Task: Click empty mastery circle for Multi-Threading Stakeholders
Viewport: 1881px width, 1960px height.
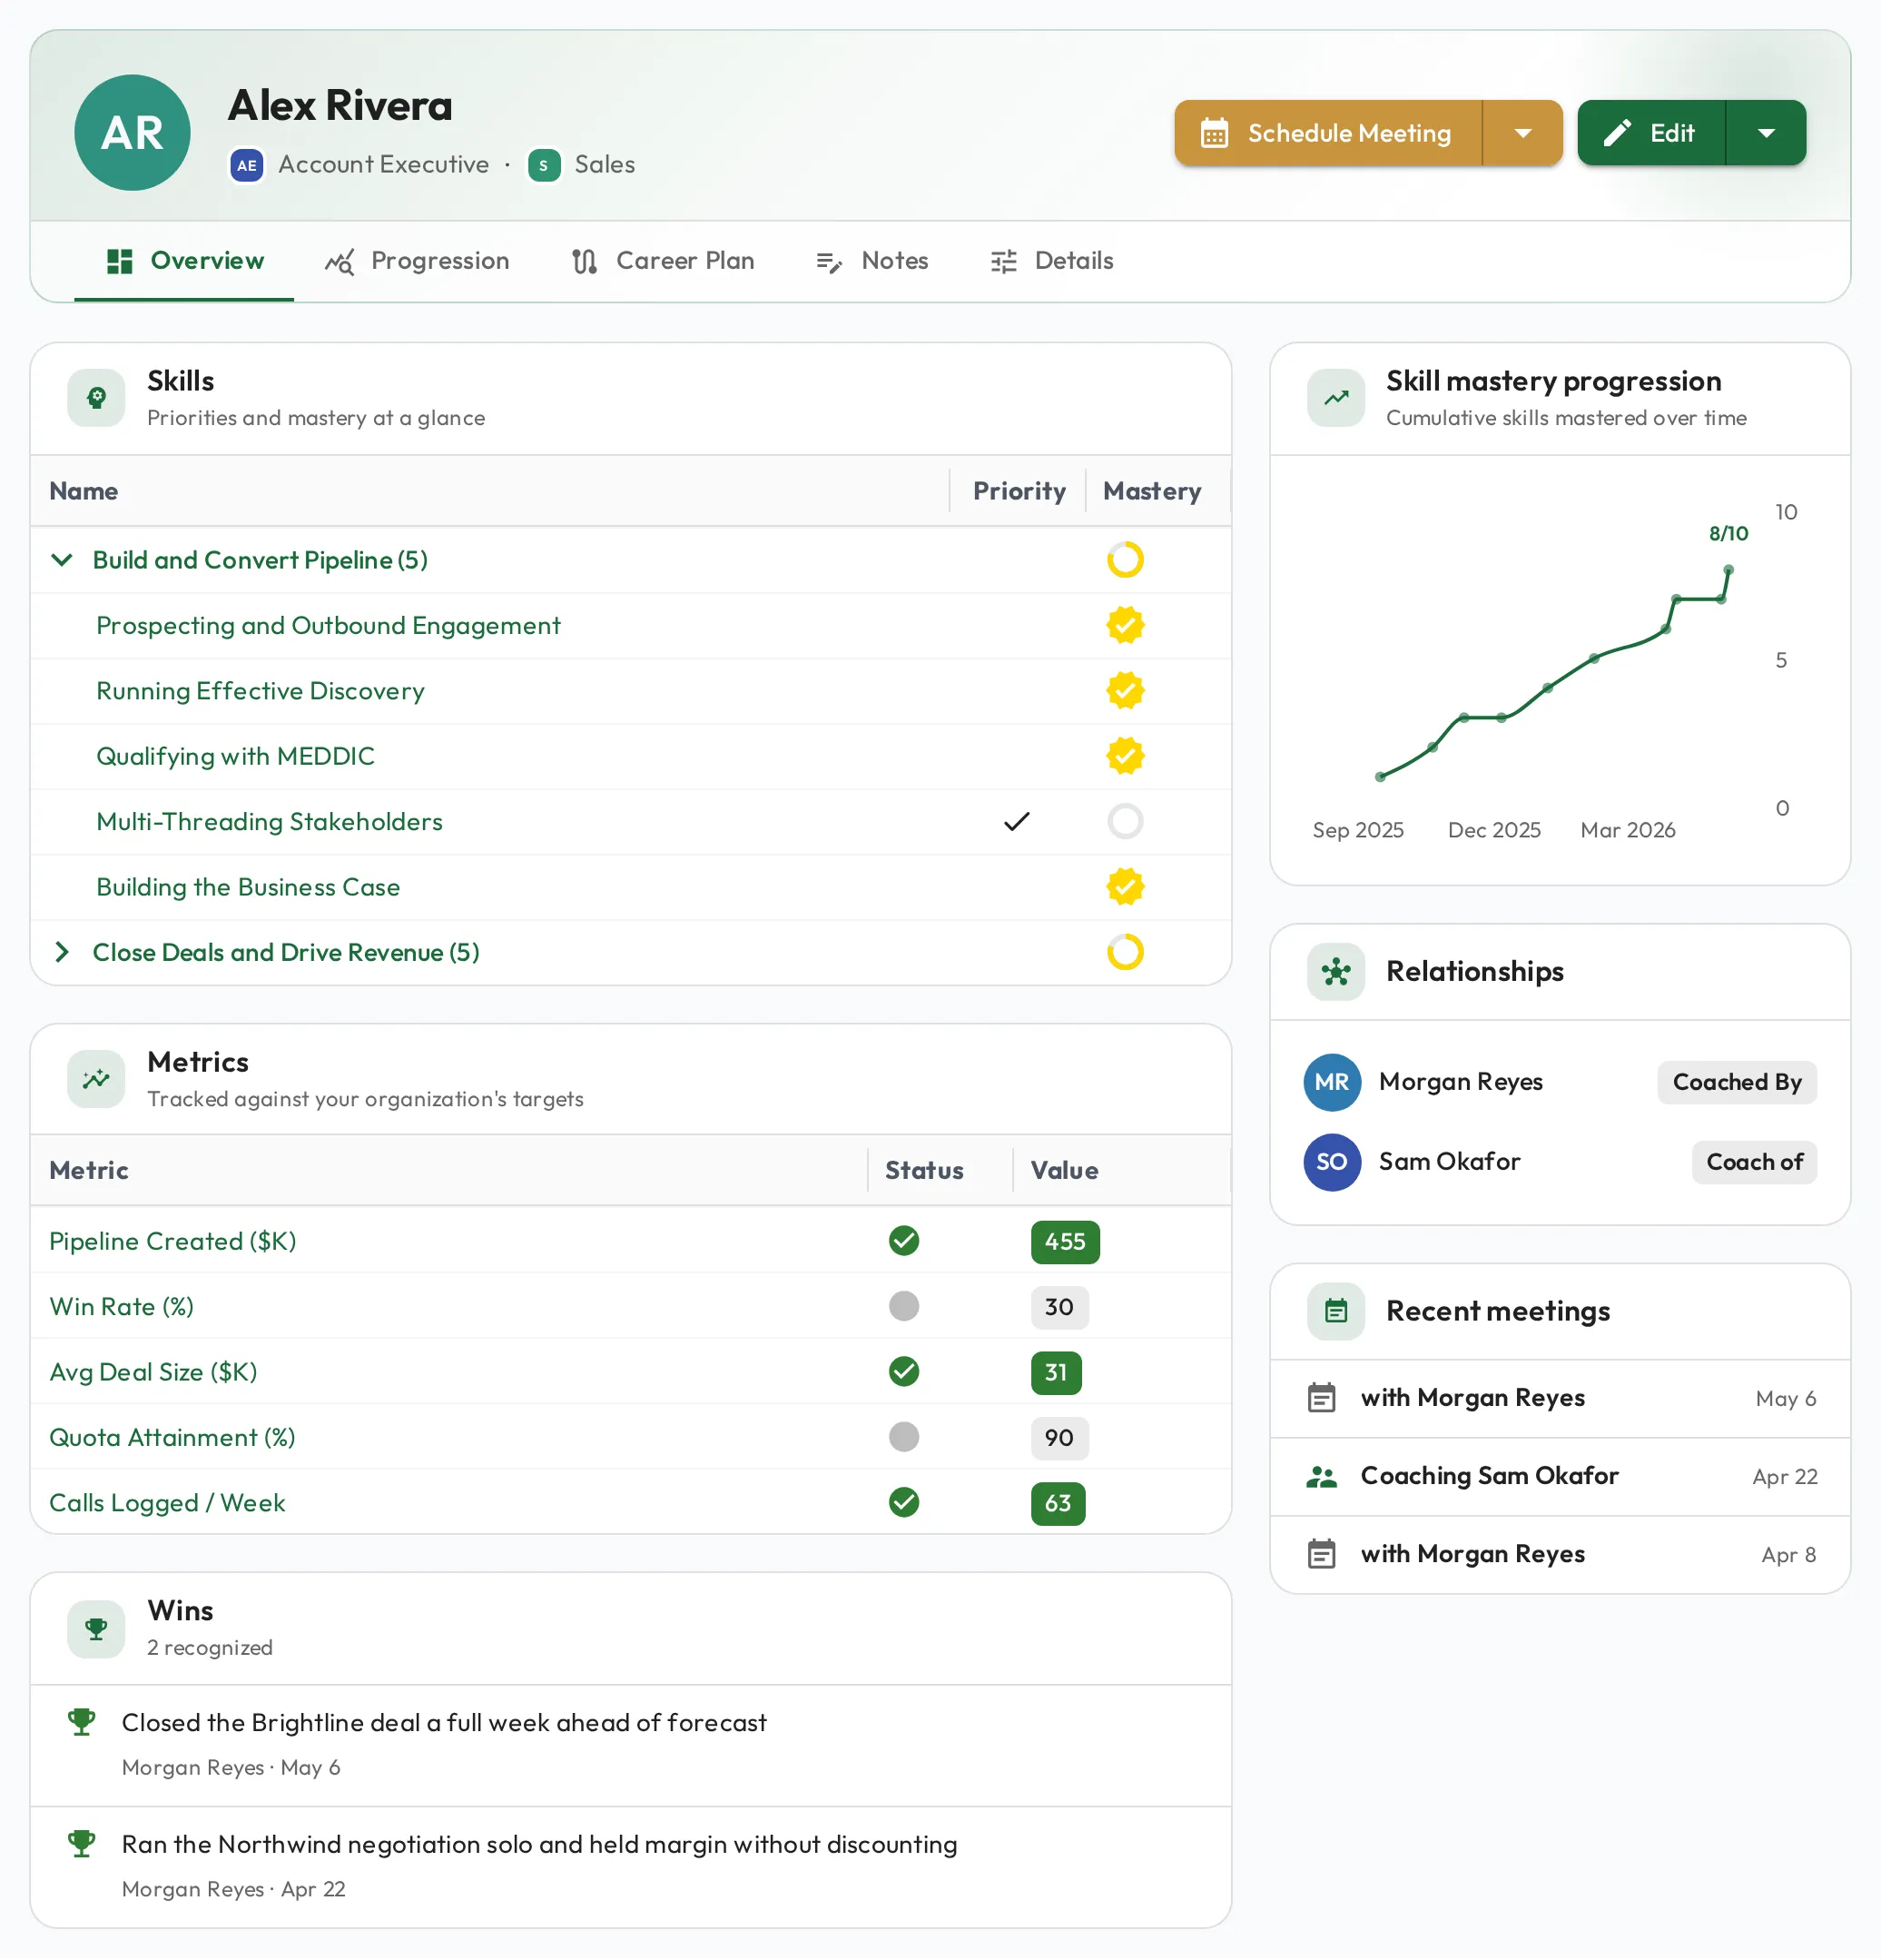Action: pos(1126,822)
